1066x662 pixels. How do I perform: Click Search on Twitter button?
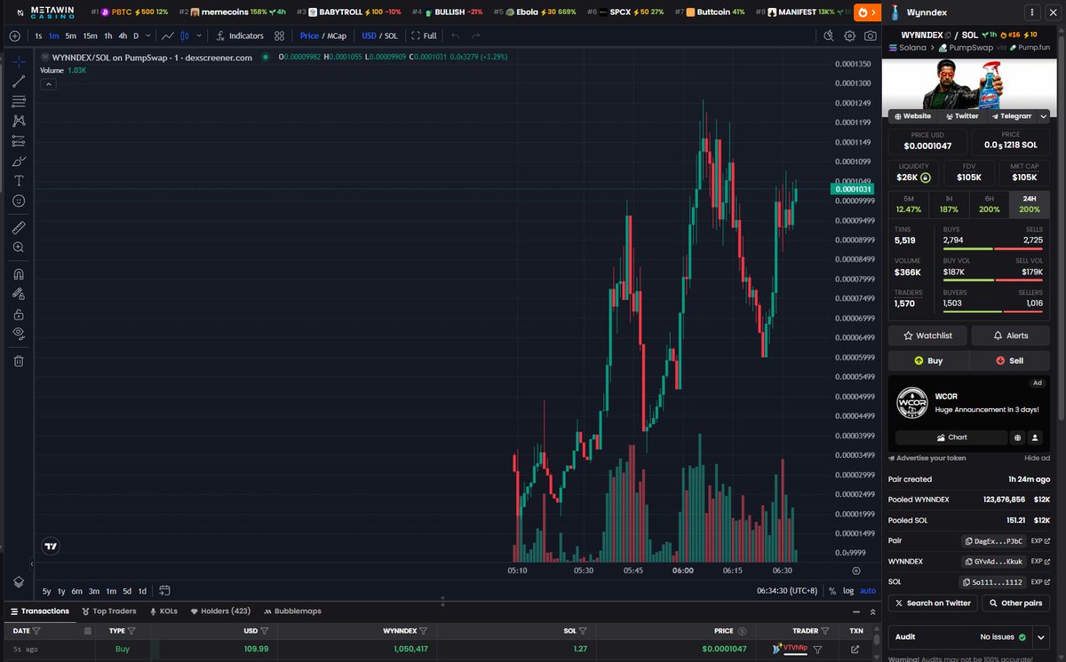tap(933, 603)
